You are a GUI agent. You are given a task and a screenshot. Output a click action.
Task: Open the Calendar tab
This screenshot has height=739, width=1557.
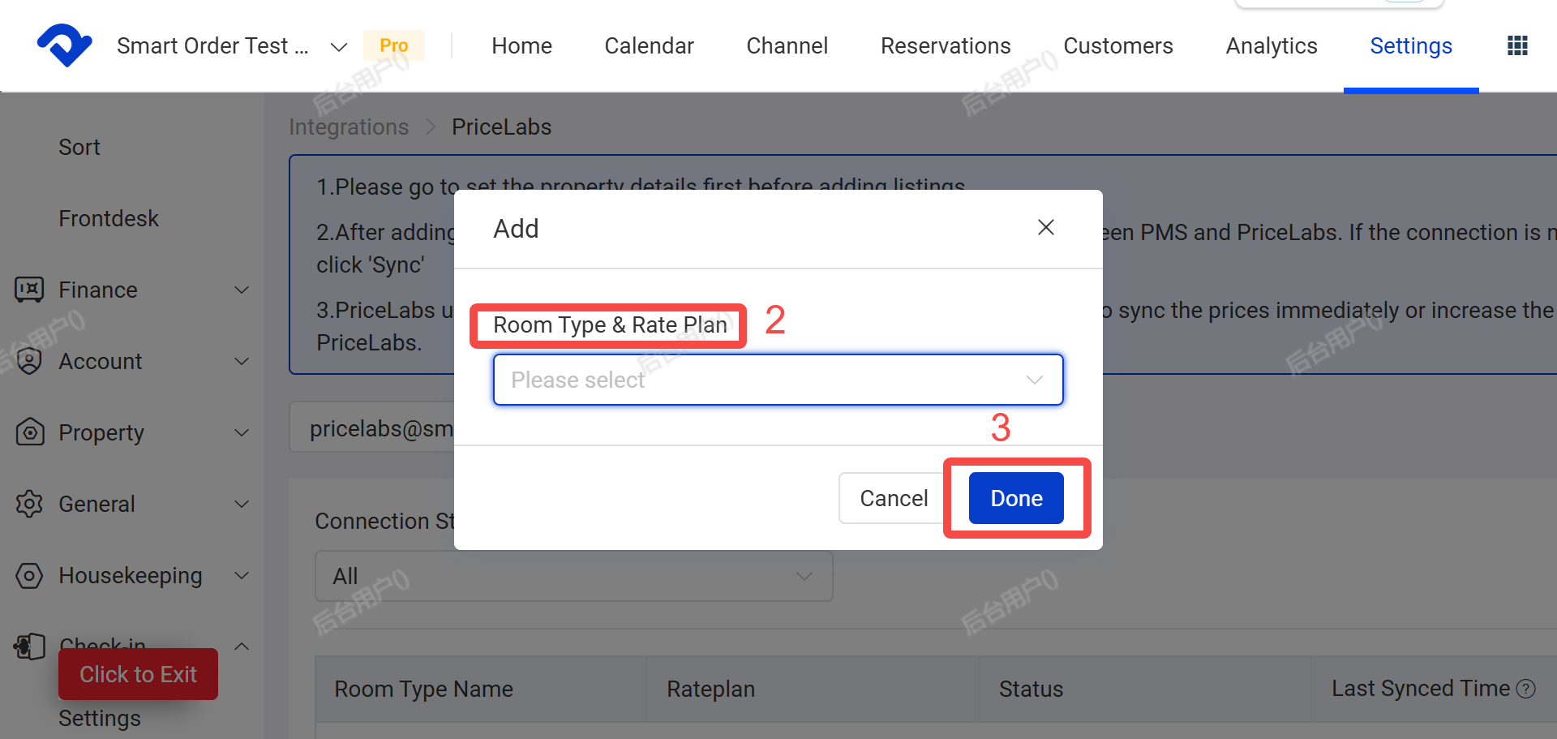[x=649, y=46]
